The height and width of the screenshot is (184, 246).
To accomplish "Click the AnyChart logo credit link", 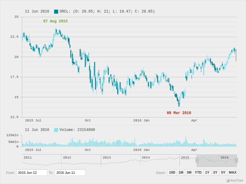I will 235,181.
